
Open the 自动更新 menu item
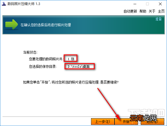[130, 11]
